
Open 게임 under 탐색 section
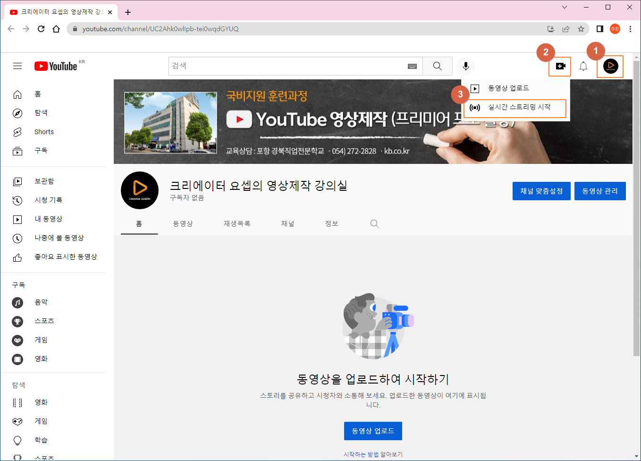tap(53, 421)
